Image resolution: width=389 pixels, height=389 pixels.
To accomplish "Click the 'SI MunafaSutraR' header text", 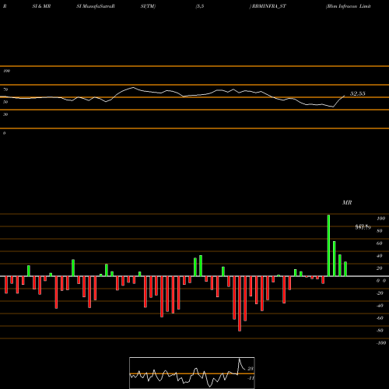I will (96, 6).
